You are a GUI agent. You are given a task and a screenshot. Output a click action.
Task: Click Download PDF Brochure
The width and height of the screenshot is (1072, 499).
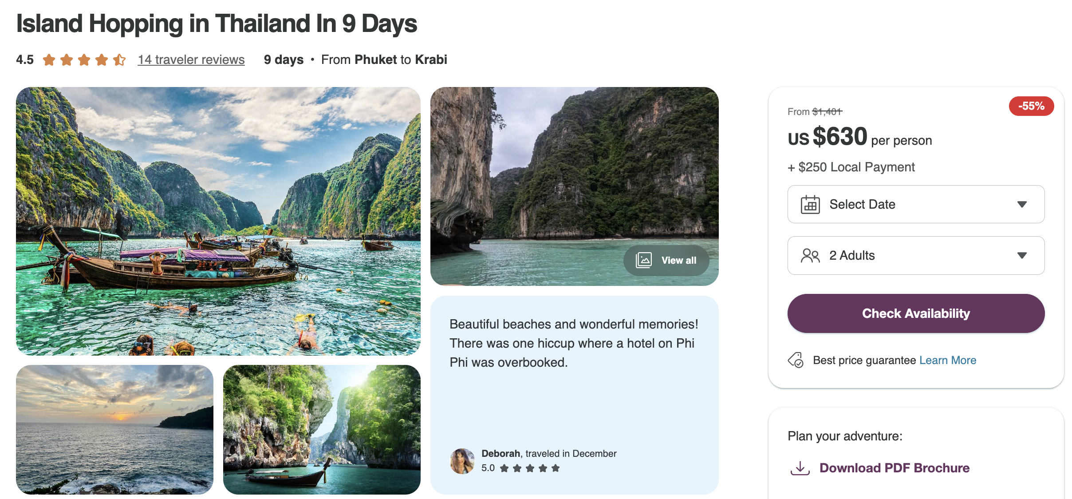(x=895, y=467)
